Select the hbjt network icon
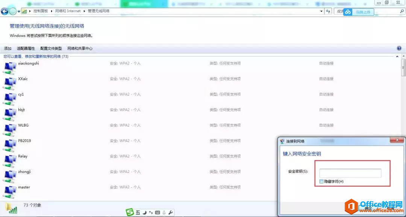Screen dimensions: 406x217 tap(9, 115)
